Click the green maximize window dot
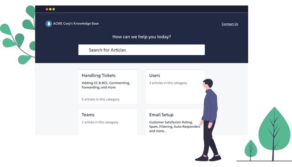 pos(54,9)
